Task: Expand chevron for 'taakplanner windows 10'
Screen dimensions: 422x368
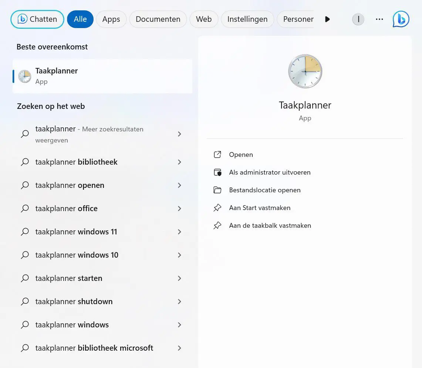Action: point(179,255)
